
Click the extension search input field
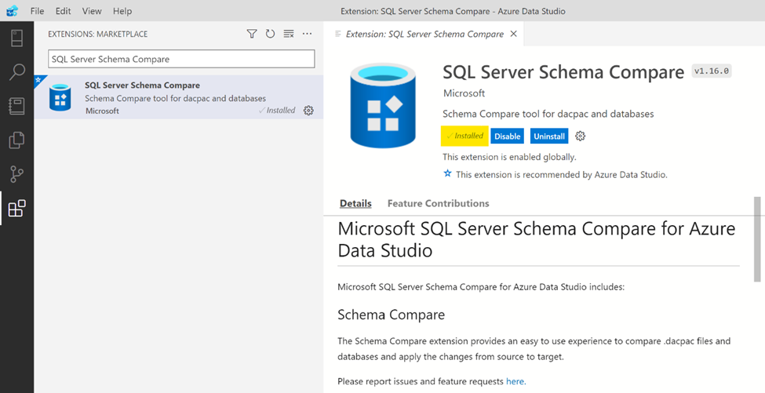click(x=181, y=59)
